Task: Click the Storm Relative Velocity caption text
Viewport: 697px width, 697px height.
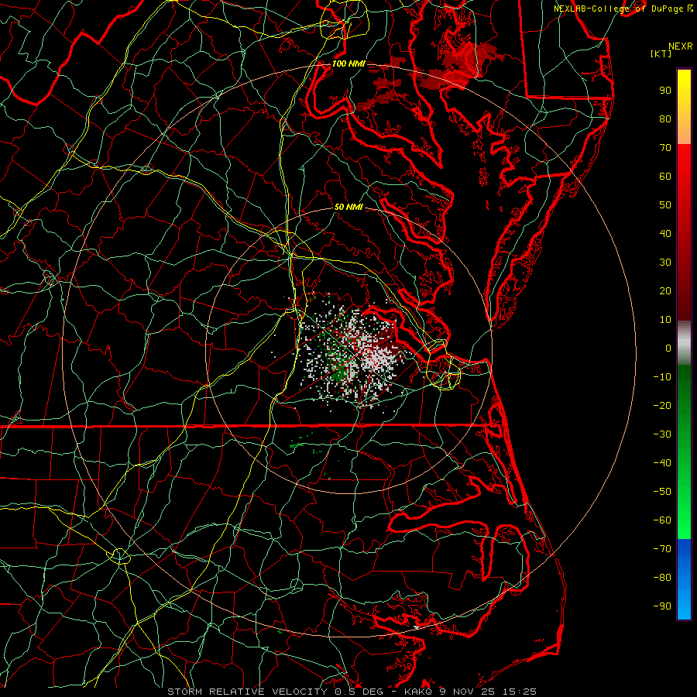Action: 352,692
